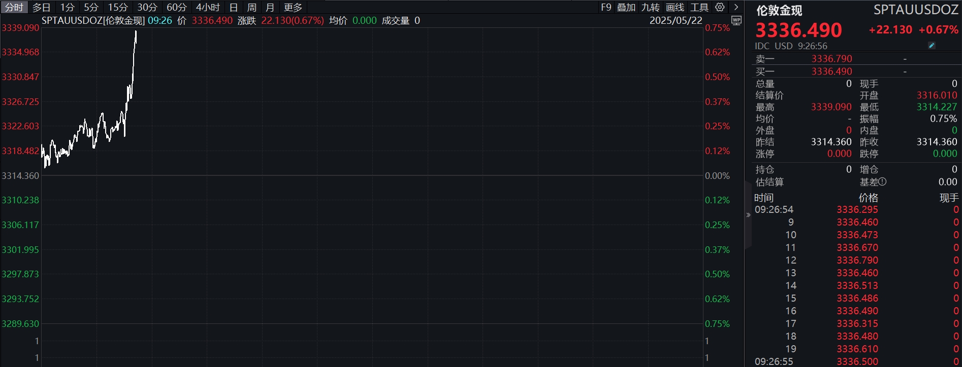
Task: Open chart settings gear icon
Action: pos(720,7)
